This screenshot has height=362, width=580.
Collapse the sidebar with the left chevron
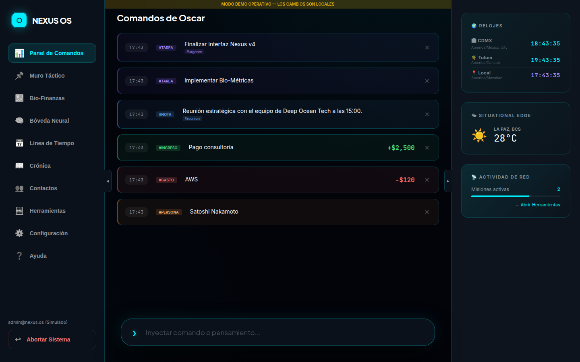pyautogui.click(x=107, y=181)
